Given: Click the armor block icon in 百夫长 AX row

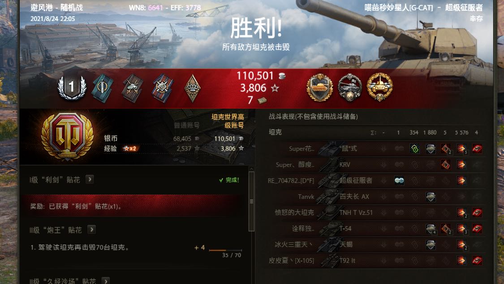Looking at the screenshot, I should [431, 197].
